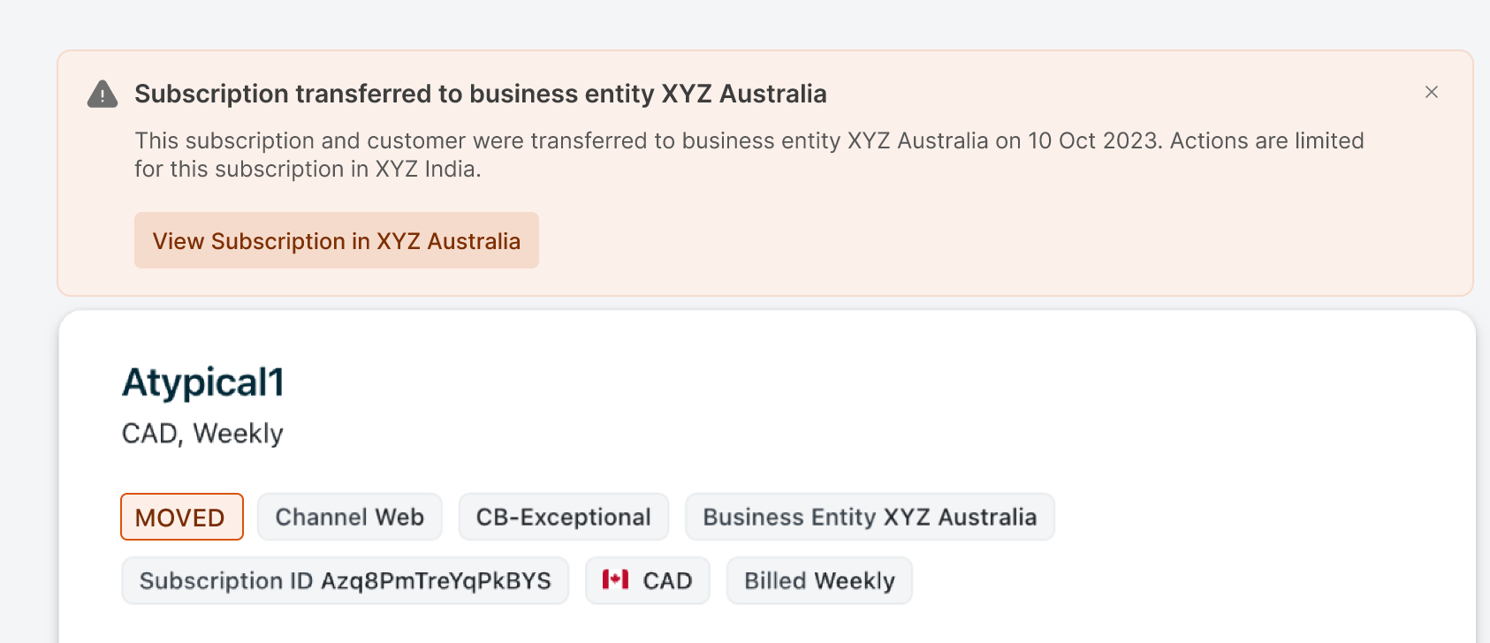Click the 'CAD, Weekly' subtitle text
Screen dimensions: 1490x643
click(202, 434)
